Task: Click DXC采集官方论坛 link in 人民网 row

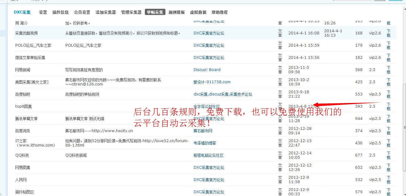Action: pyautogui.click(x=209, y=180)
